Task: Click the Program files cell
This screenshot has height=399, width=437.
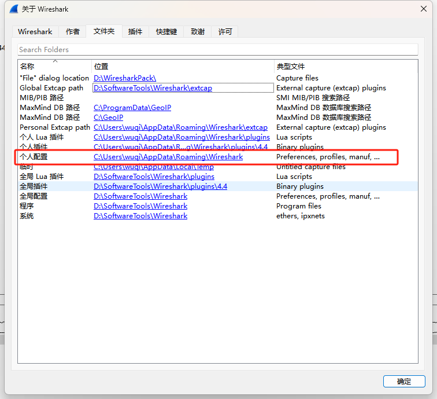Action: [x=299, y=206]
